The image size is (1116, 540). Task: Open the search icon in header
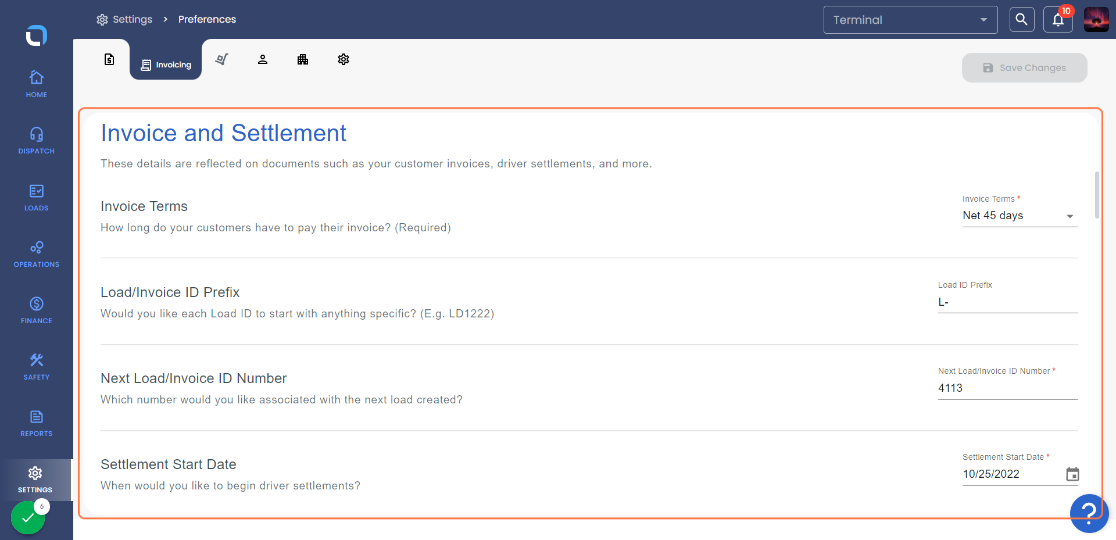tap(1021, 20)
